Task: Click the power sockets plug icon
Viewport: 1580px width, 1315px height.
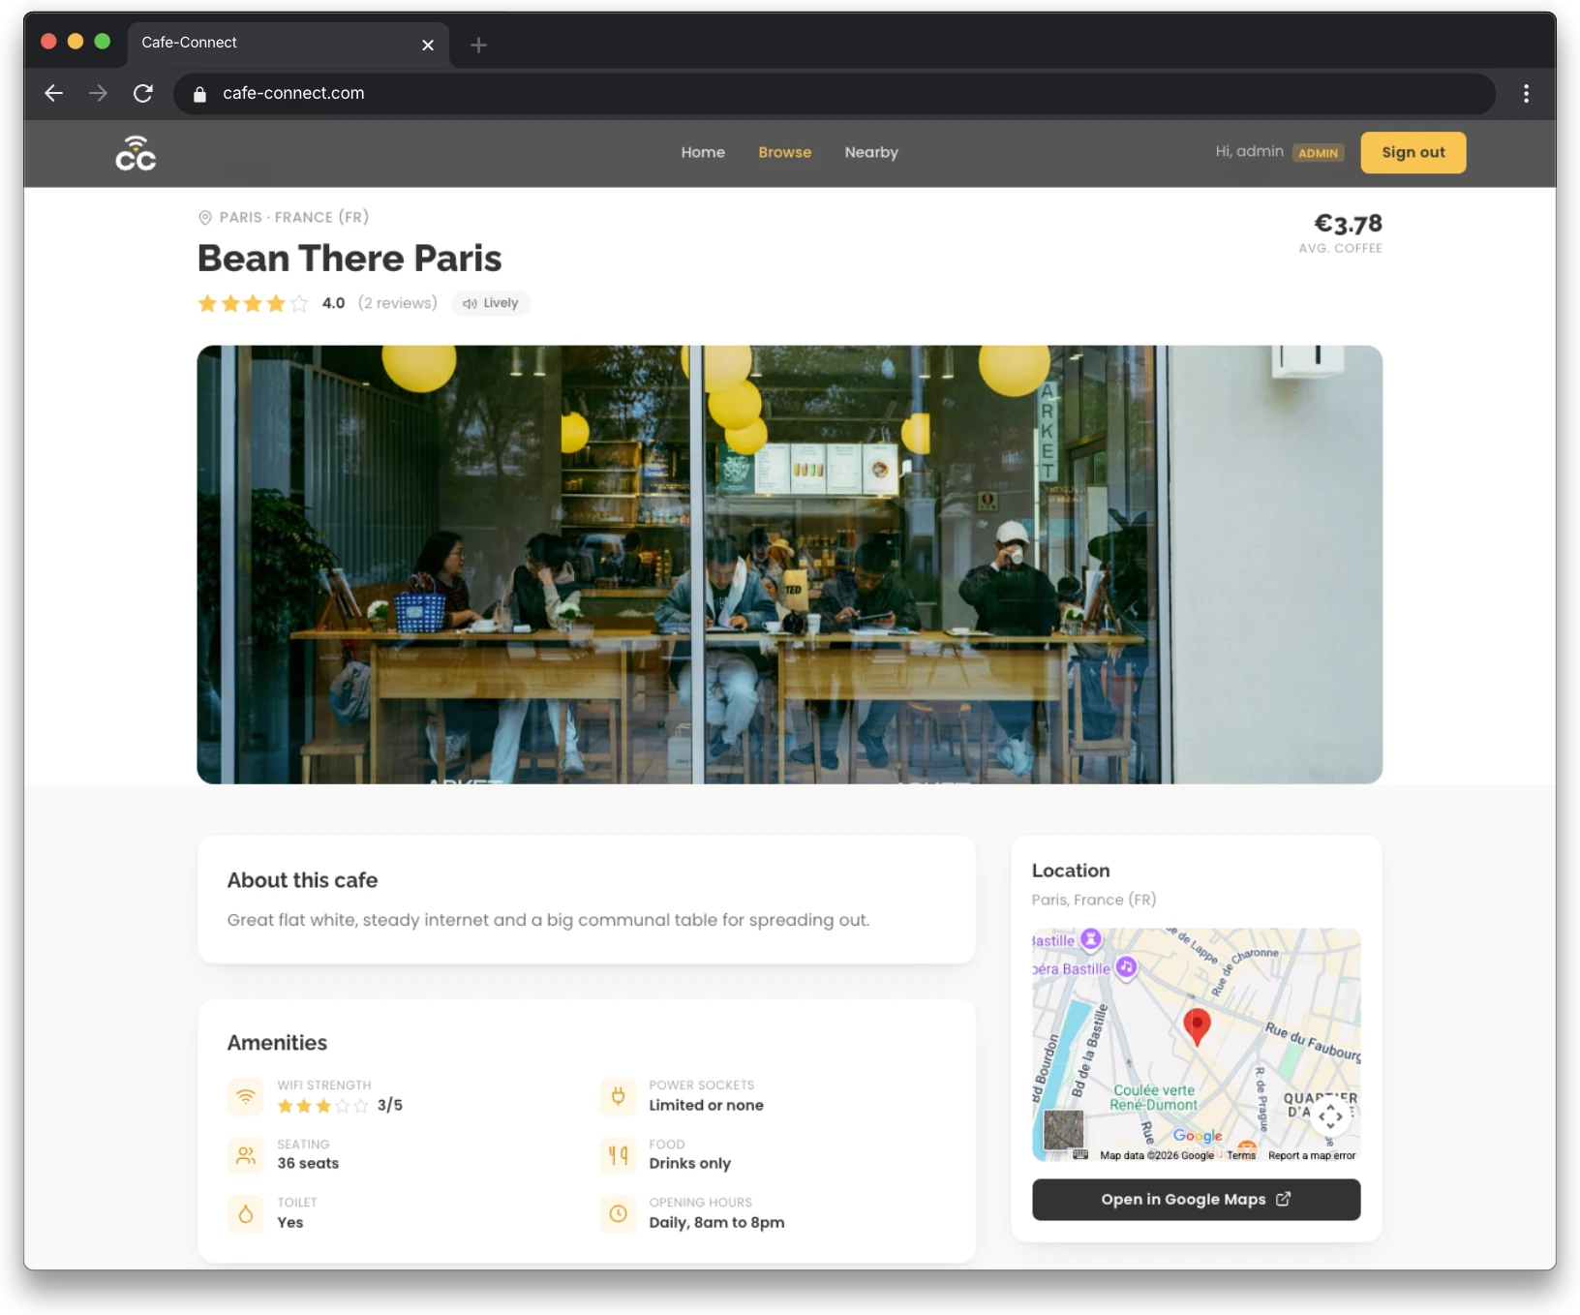Action: pyautogui.click(x=618, y=1096)
